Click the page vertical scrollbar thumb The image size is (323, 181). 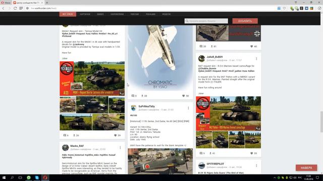[321, 122]
